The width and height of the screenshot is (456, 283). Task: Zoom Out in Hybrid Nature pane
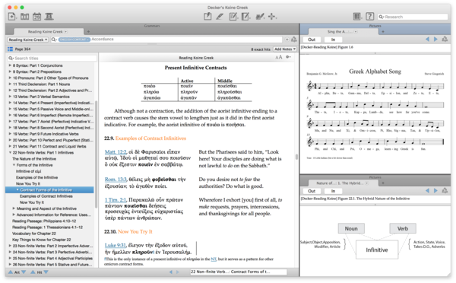click(312, 191)
